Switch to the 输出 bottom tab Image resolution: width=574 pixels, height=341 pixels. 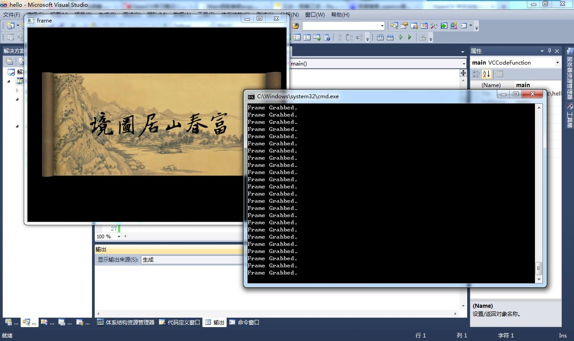pos(215,322)
